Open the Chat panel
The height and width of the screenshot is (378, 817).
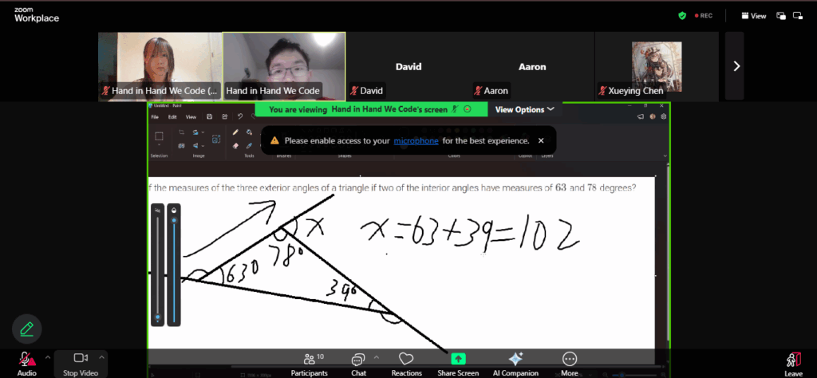tap(358, 360)
